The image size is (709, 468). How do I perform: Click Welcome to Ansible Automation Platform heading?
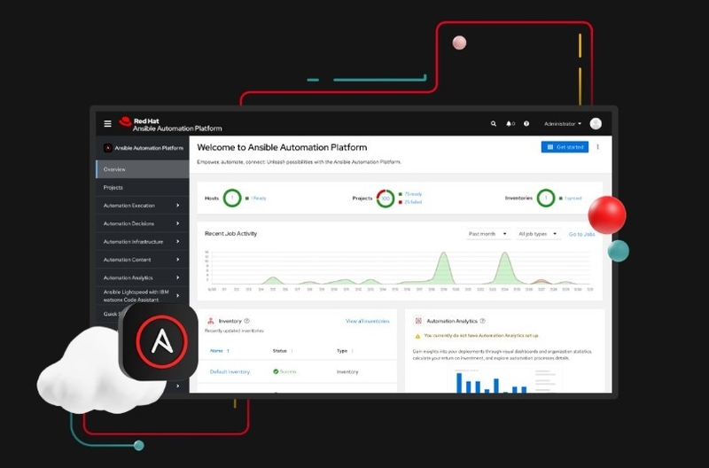[282, 147]
